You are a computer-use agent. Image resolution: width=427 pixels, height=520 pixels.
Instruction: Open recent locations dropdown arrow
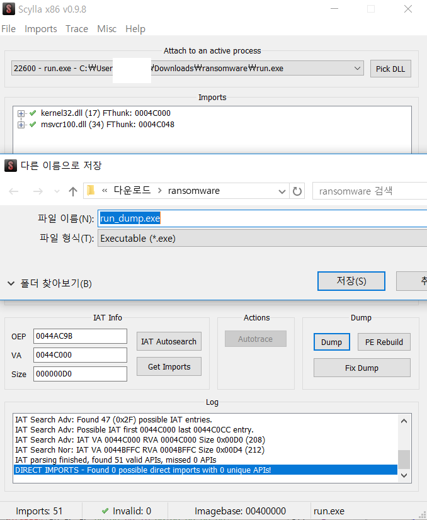(57, 191)
